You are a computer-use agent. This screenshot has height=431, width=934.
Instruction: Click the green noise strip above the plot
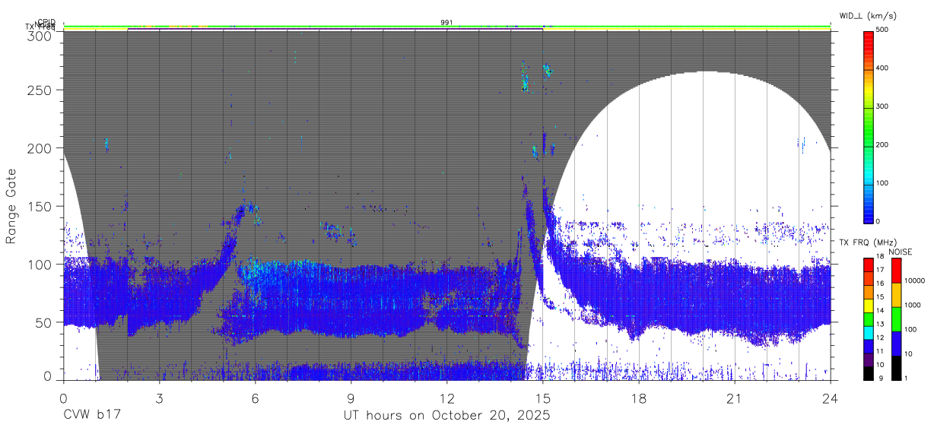point(447,27)
